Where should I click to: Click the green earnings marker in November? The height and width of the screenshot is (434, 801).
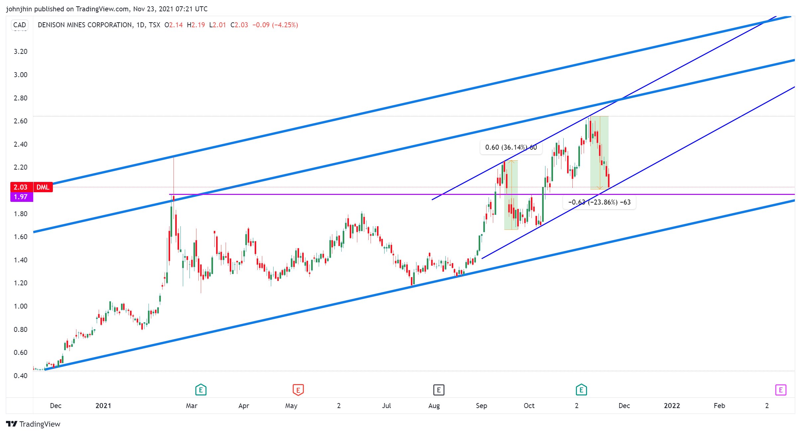[581, 389]
